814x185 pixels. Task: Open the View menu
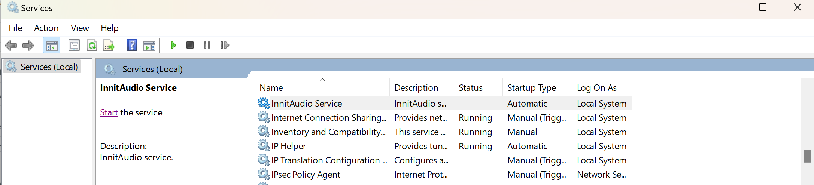pyautogui.click(x=80, y=28)
